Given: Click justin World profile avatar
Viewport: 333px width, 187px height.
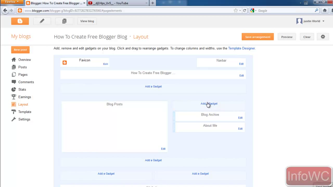Looking at the screenshot, I should click(x=299, y=21).
